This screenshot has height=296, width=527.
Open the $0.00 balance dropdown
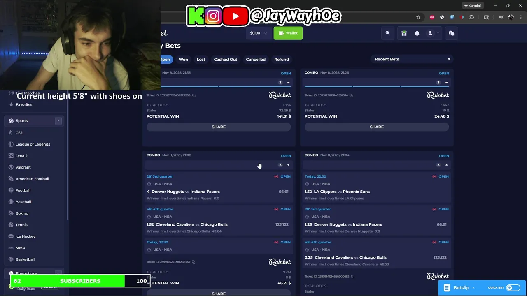[258, 33]
